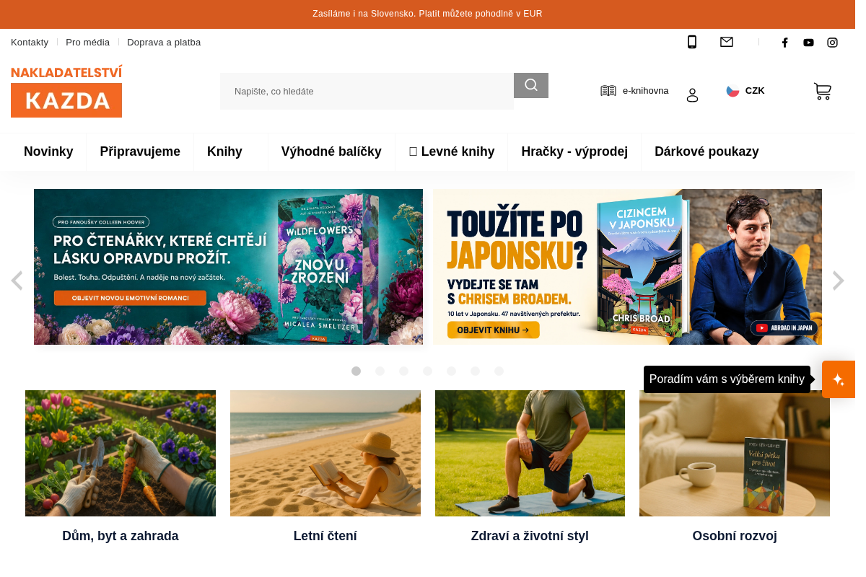866x577 pixels.
Task: Select the first carousel dot
Action: click(356, 371)
